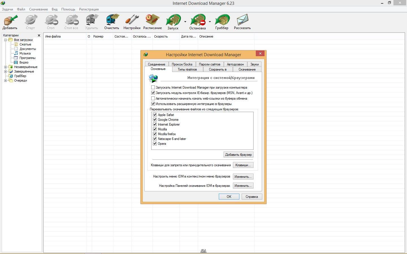This screenshot has height=254, width=407.
Task: Uncheck Internet Explorer browser
Action: (155, 124)
